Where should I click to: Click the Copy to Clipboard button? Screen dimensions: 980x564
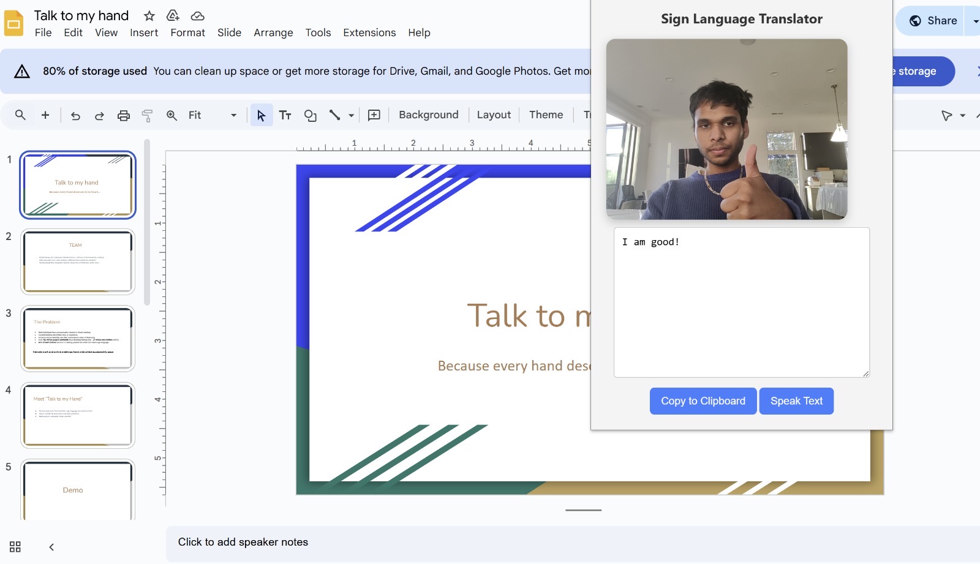click(x=703, y=400)
